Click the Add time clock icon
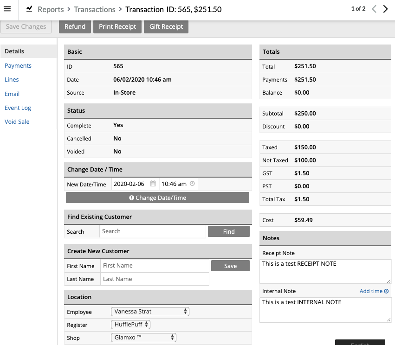Viewport: 395px width, 345px height. point(386,291)
